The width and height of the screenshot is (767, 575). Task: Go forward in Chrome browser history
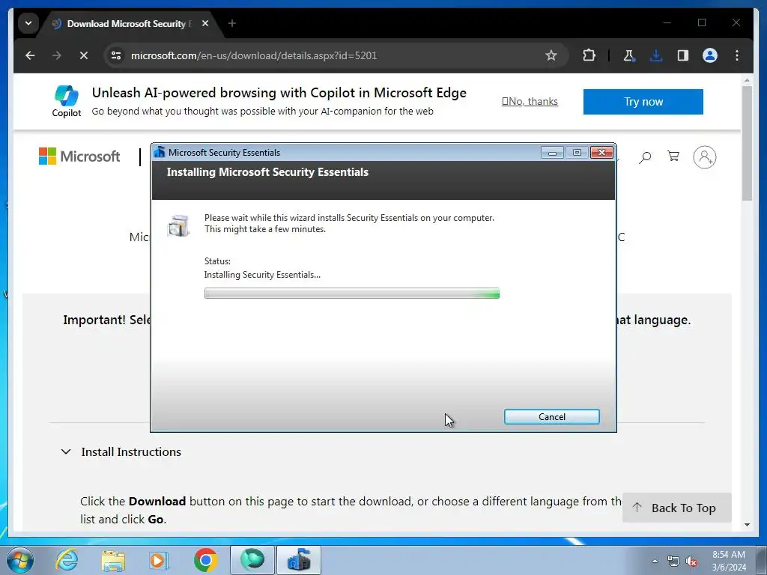tap(57, 55)
